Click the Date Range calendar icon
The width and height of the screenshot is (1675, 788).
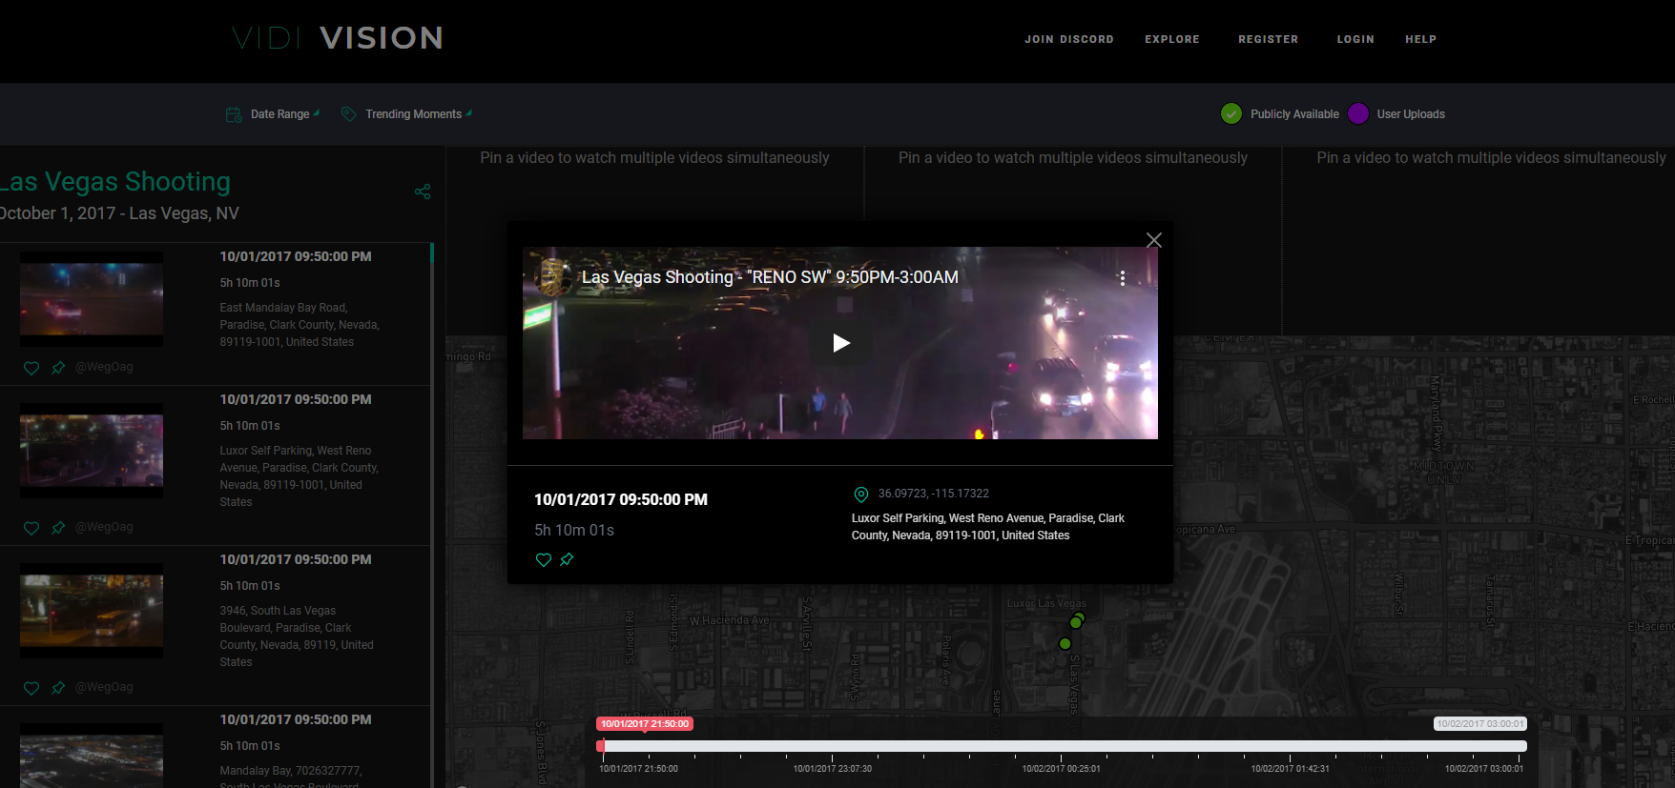pyautogui.click(x=234, y=114)
